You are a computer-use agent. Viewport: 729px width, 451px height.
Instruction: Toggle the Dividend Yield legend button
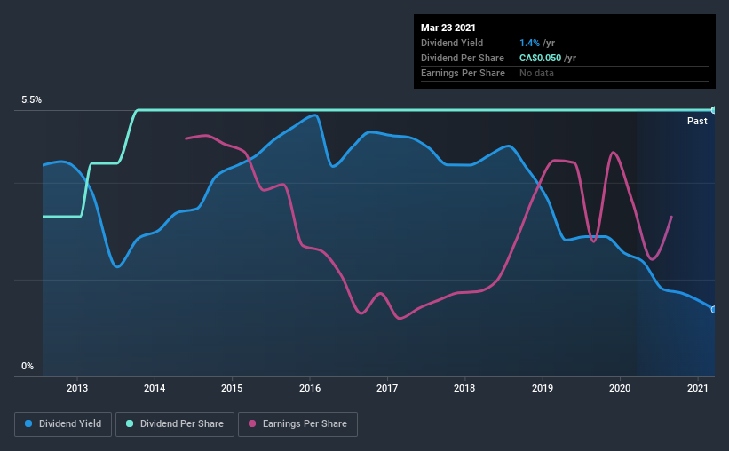click(63, 424)
